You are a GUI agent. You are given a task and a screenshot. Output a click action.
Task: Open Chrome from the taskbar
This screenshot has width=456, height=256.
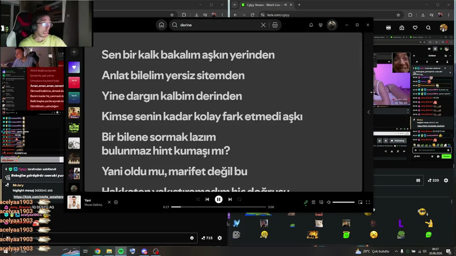(97, 251)
